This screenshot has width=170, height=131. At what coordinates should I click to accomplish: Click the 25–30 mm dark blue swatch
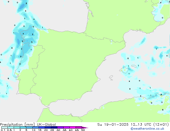coord(54,128)
